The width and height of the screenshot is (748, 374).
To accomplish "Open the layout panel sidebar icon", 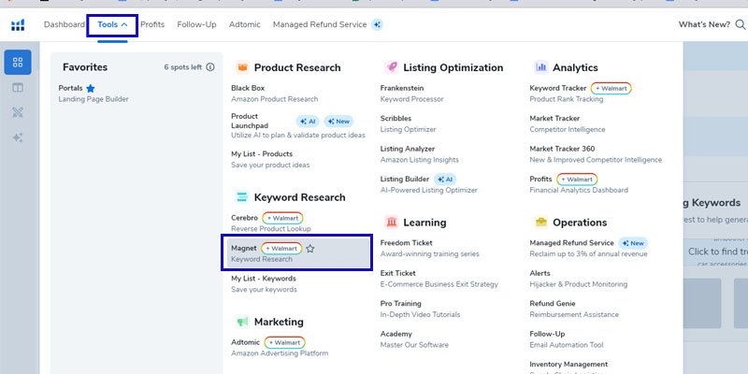I will pyautogui.click(x=18, y=87).
